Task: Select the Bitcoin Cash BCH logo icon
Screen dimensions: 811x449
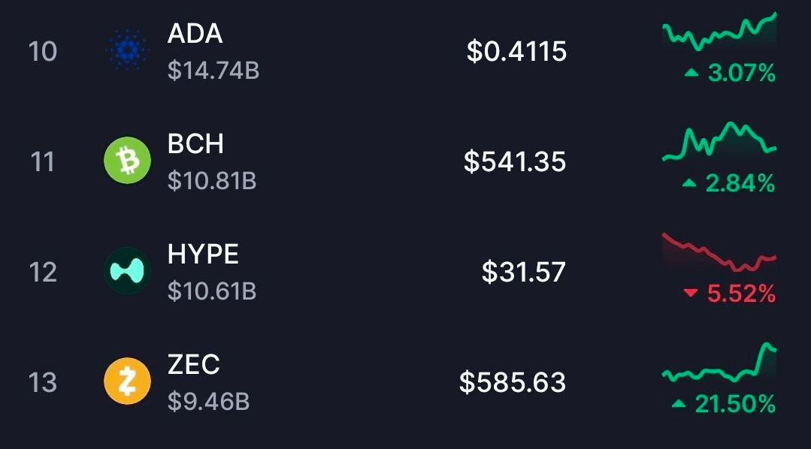Action: [126, 159]
